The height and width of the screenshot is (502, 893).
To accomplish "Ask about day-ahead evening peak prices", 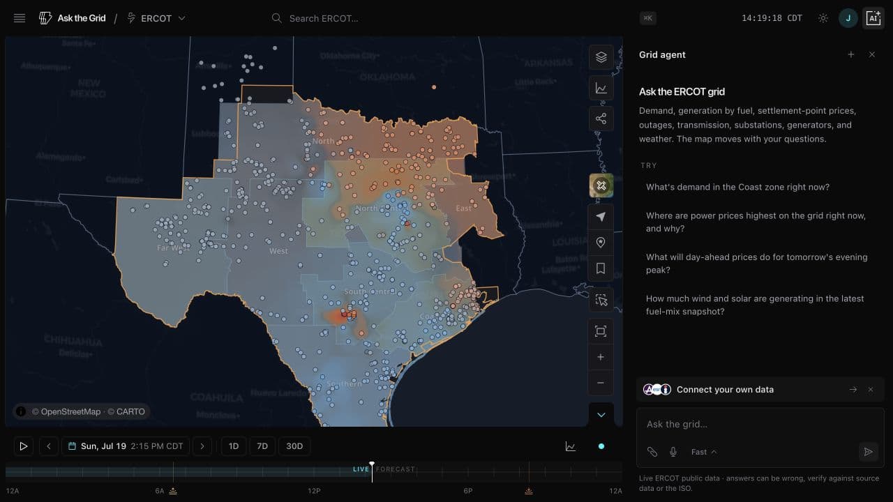I will point(757,264).
